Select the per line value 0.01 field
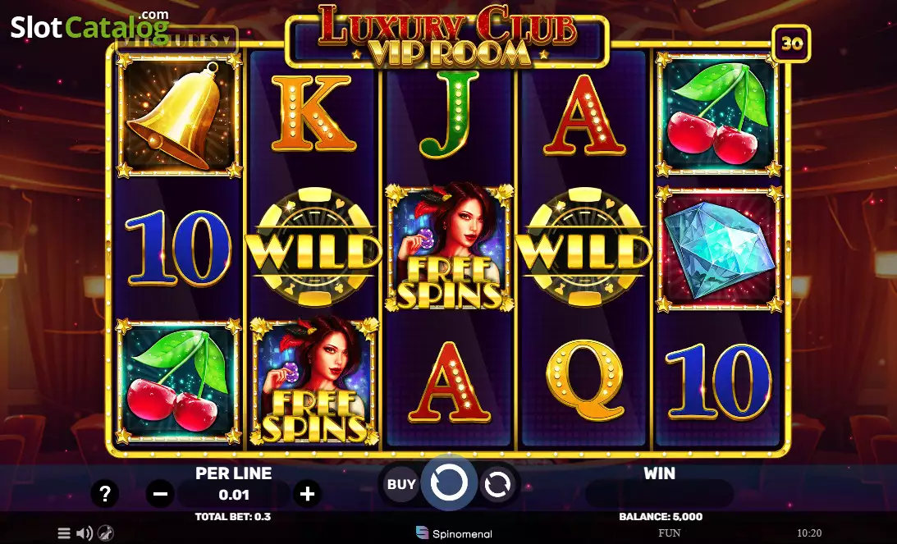 click(x=233, y=494)
